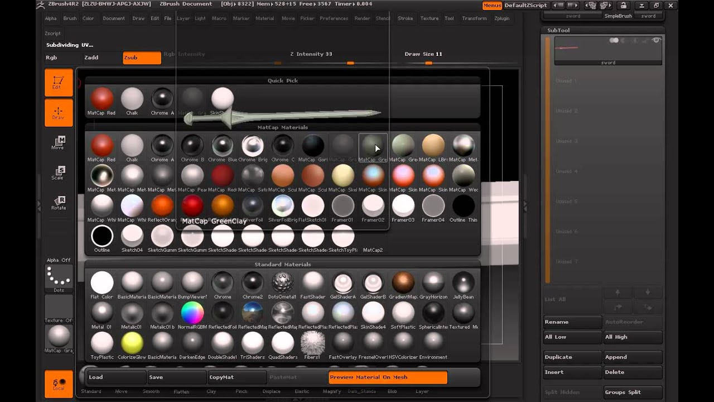Click All High subdivision button
714x402 pixels.
coord(633,337)
